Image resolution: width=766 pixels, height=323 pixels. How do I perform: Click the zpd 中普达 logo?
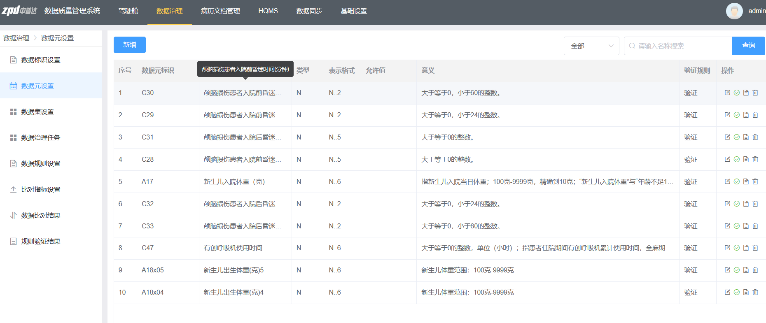coord(19,11)
